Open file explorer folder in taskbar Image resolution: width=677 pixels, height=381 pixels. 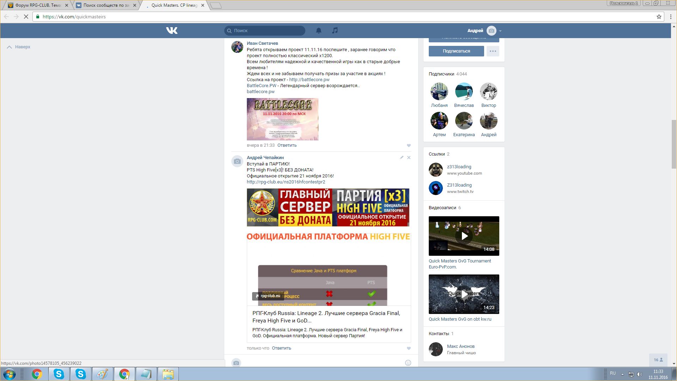coord(168,374)
